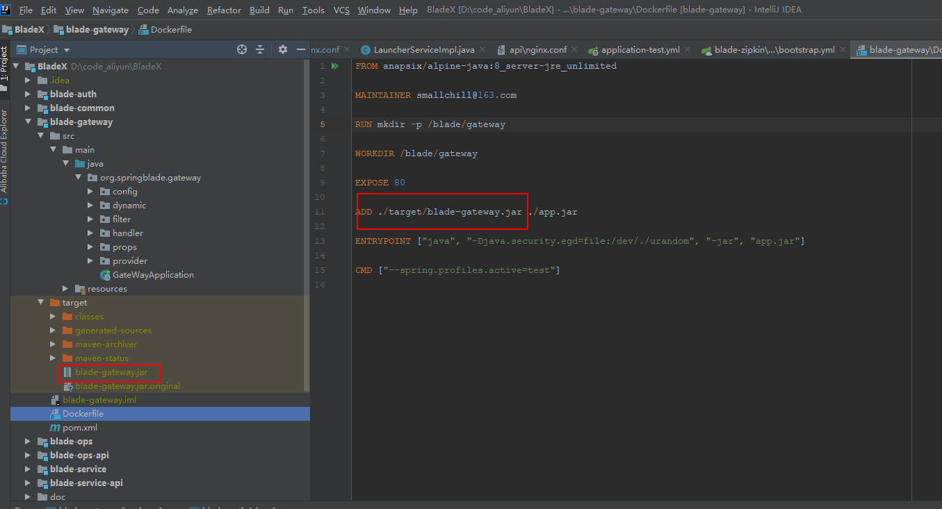The image size is (942, 509).
Task: Expand the .idea folder
Action: (x=29, y=81)
